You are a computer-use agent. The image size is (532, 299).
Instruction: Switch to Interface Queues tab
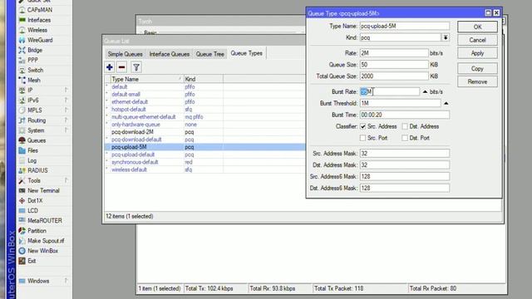170,54
